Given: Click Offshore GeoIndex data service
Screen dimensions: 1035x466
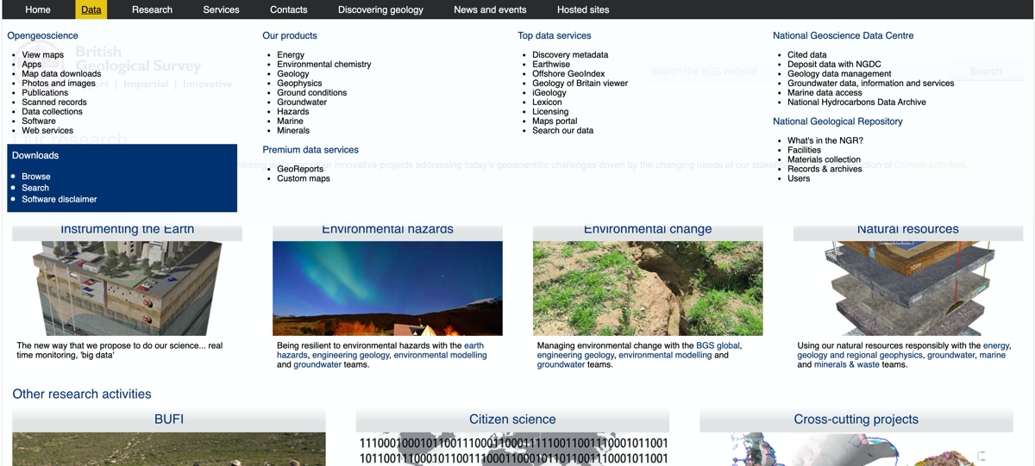Looking at the screenshot, I should [x=568, y=74].
